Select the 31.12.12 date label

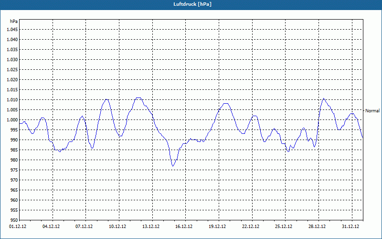pyautogui.click(x=350, y=227)
